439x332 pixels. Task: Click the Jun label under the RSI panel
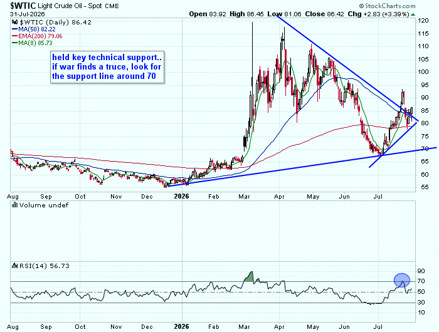(x=344, y=327)
